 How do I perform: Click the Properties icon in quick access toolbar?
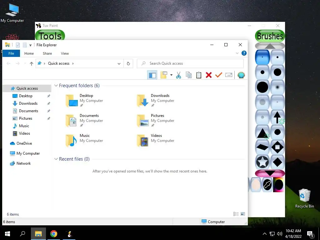[x=18, y=45]
